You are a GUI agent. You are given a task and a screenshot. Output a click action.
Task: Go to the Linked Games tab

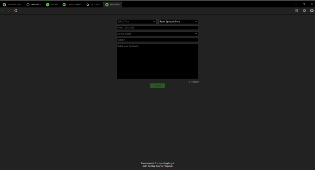point(72,4)
